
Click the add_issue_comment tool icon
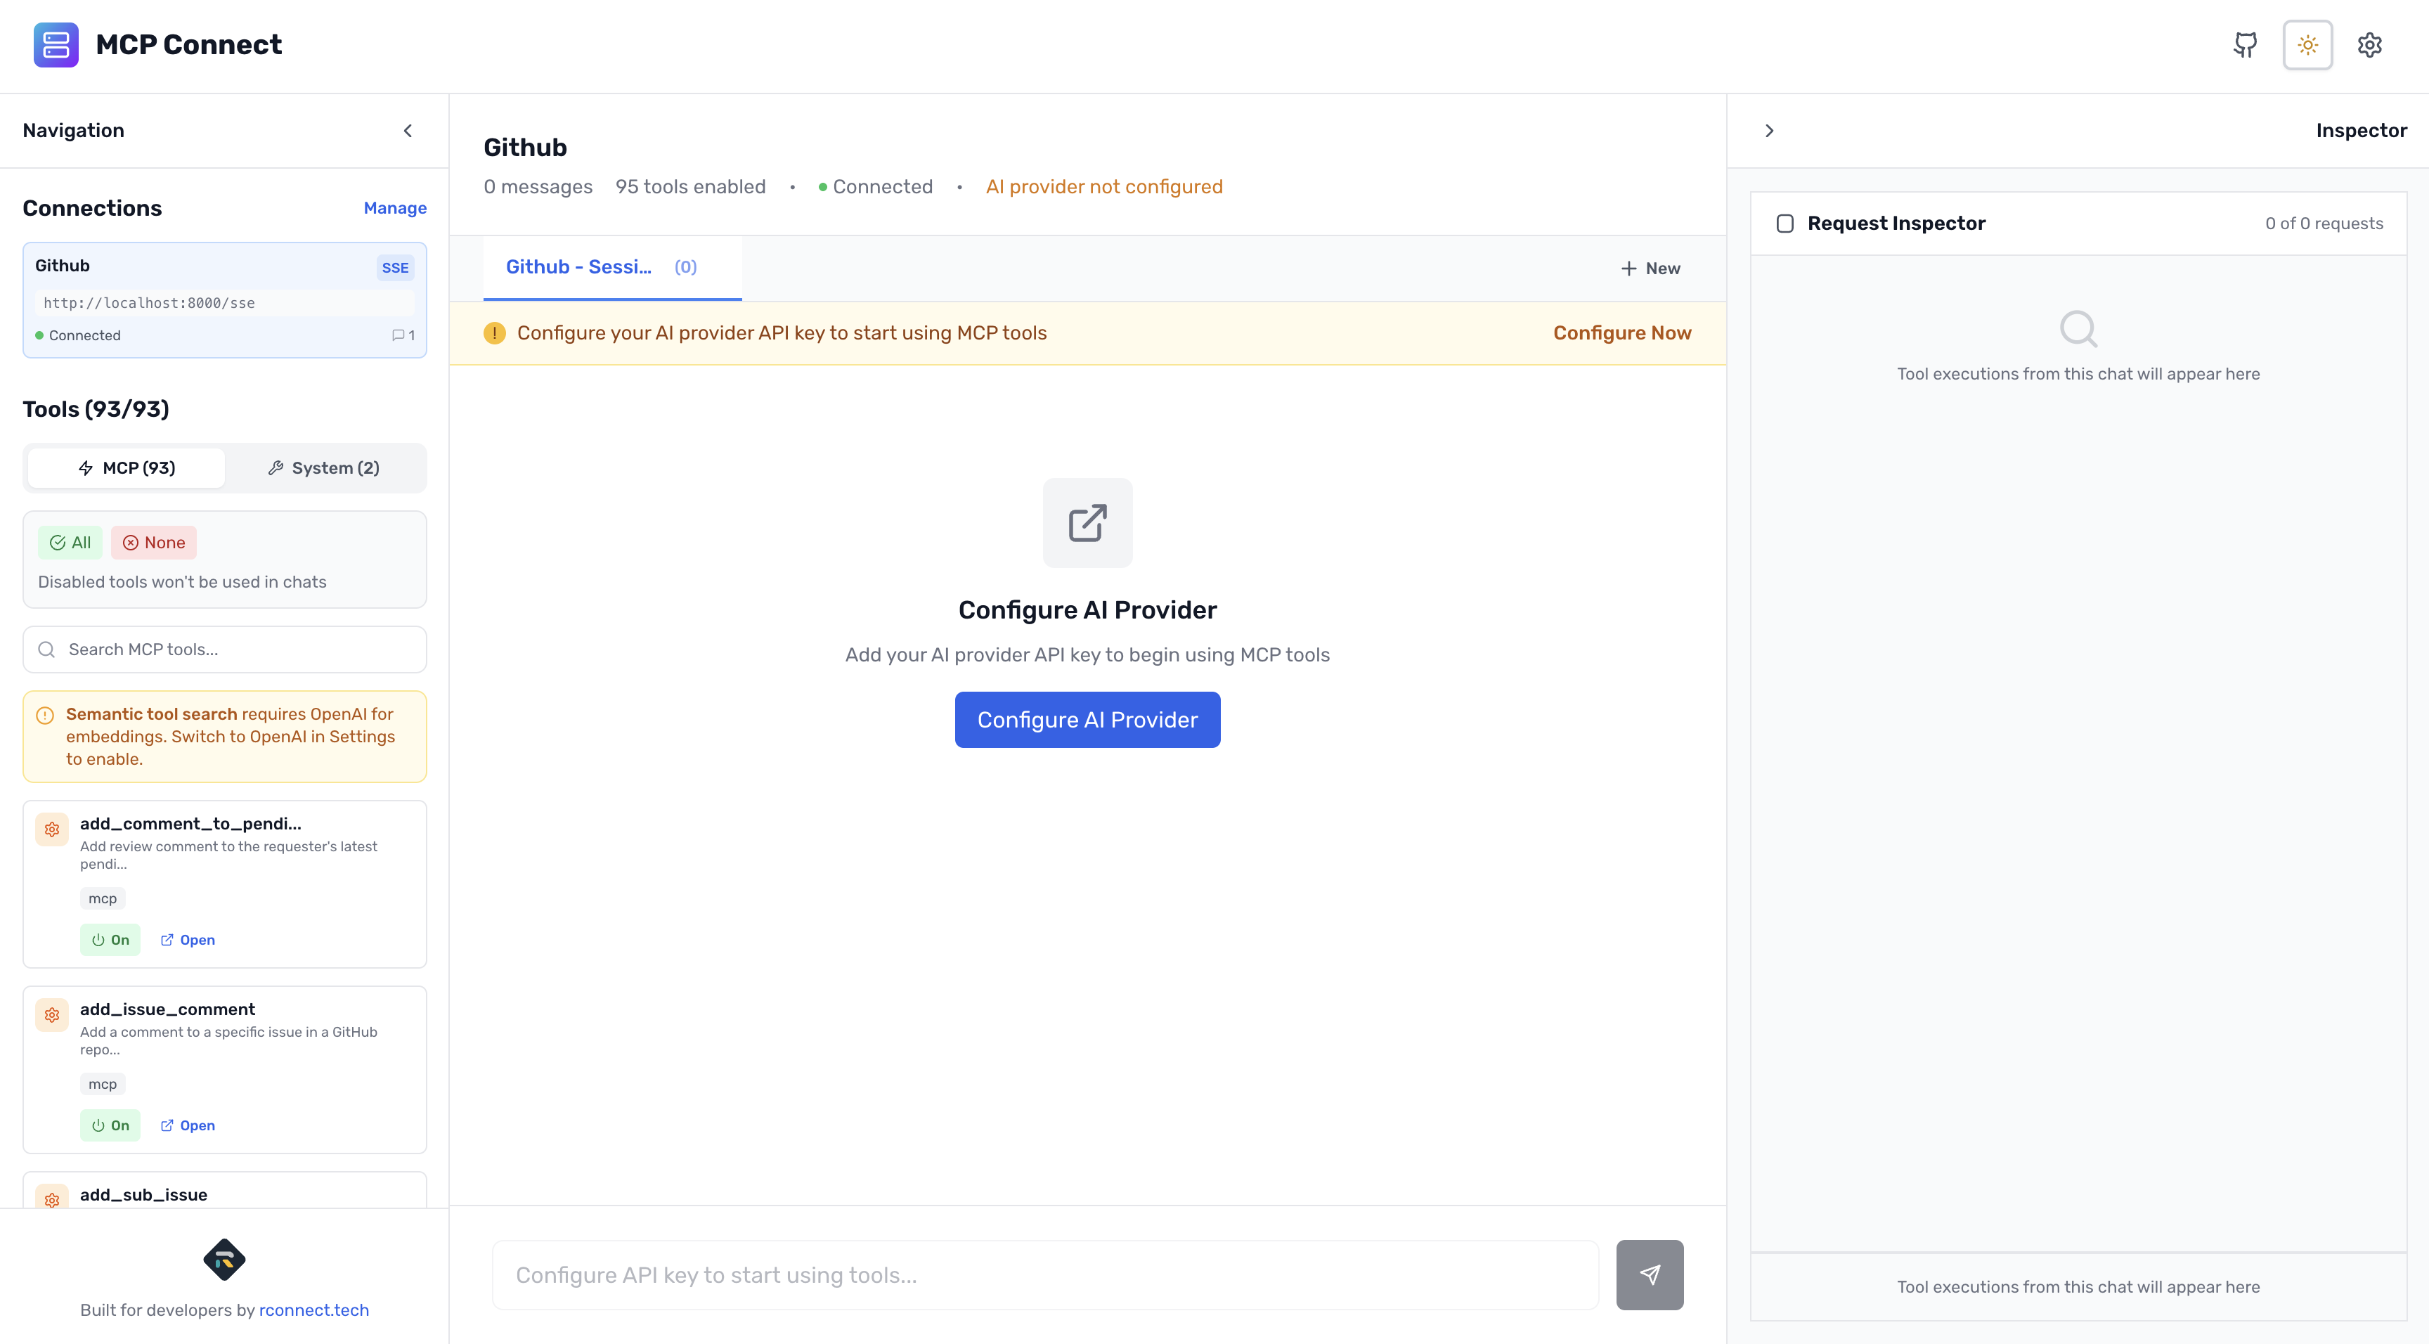point(52,1015)
